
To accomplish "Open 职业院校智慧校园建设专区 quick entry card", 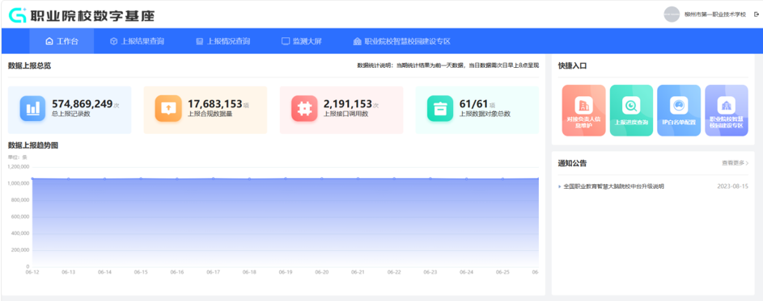I will (x=727, y=111).
